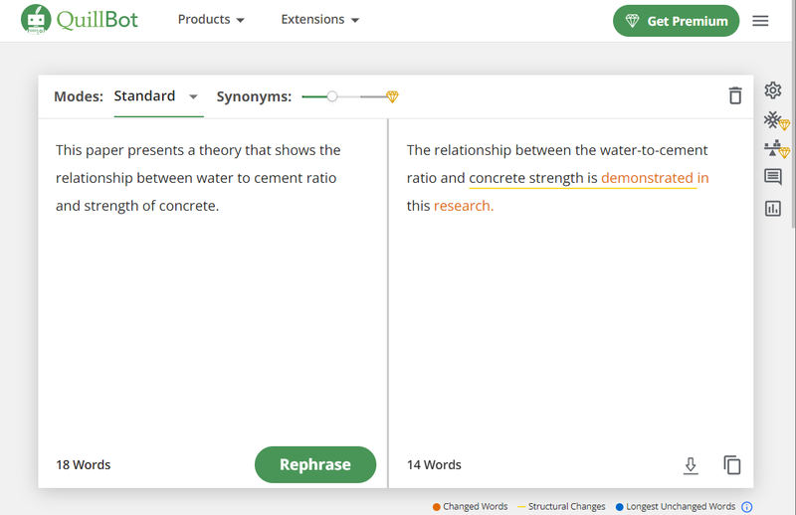Screen dimensions: 796x515
Task: Open the feedback comment icon
Action: pyautogui.click(x=773, y=177)
